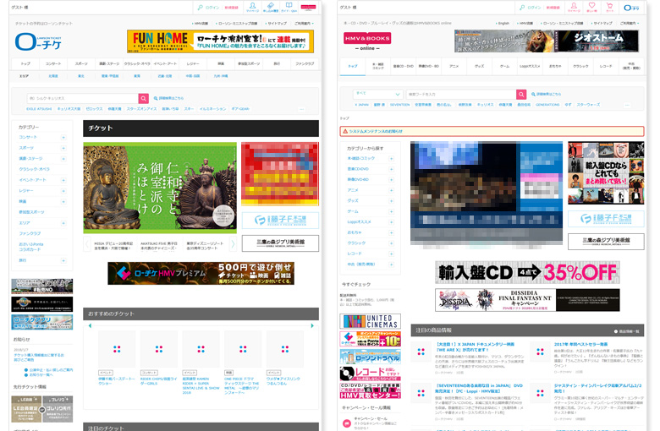Open the DISSIDIA FINAL FANTASY NT banner
The width and height of the screenshot is (660, 431).
point(527,300)
